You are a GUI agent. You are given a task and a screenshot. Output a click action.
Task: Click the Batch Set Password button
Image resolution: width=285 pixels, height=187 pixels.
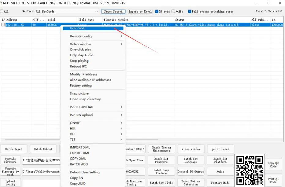click(x=161, y=160)
